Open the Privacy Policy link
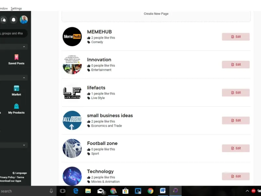The width and height of the screenshot is (261, 196). (x=7, y=177)
